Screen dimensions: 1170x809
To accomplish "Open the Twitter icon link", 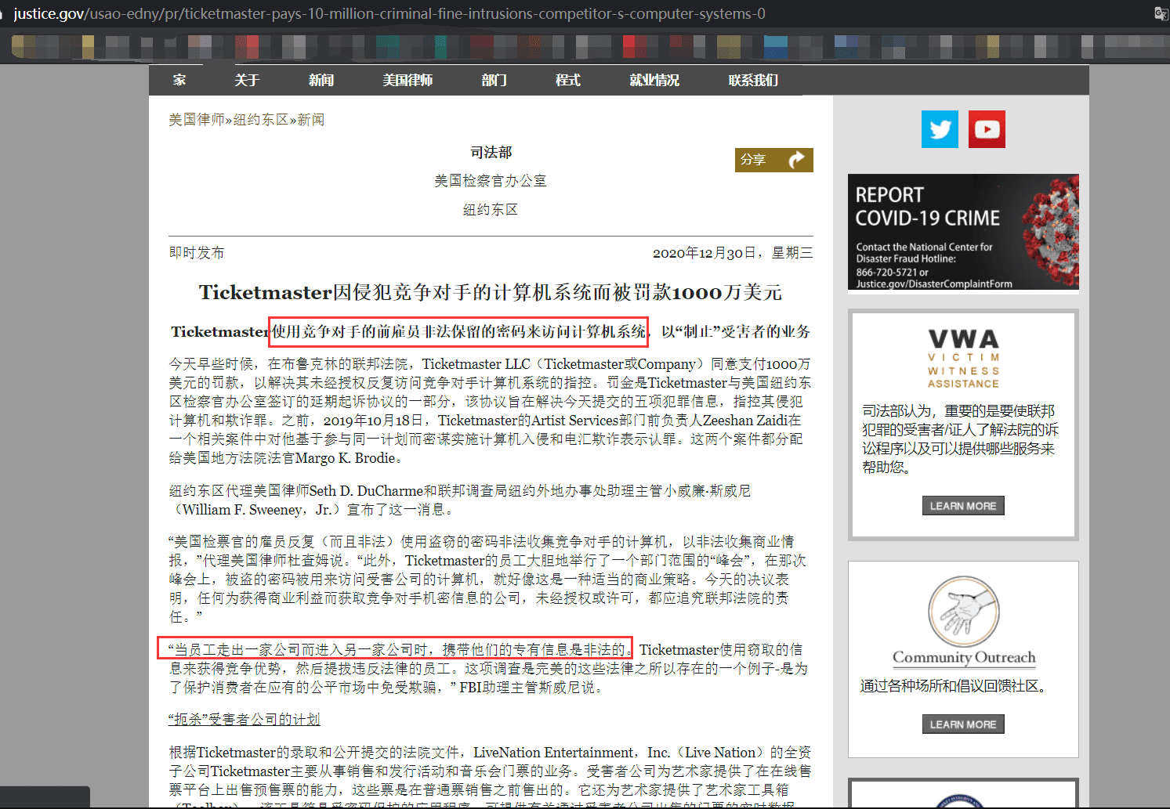I will pos(940,129).
